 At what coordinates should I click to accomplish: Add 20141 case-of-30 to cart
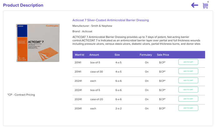point(188,71)
